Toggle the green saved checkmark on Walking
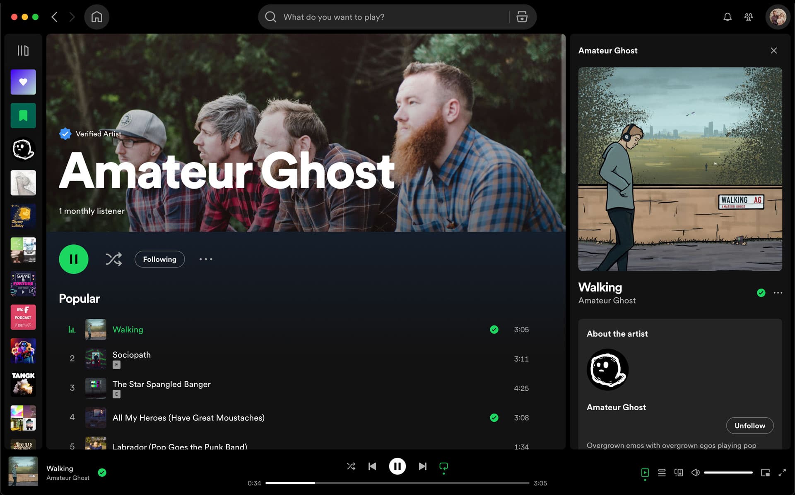This screenshot has width=795, height=495. (x=494, y=329)
